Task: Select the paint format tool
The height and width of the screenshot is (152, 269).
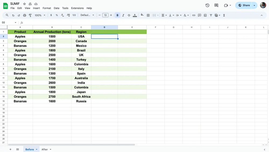Action: point(30,15)
